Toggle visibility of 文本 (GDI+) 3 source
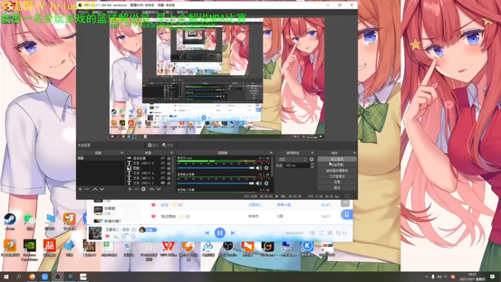The image size is (501, 282). [x=163, y=178]
